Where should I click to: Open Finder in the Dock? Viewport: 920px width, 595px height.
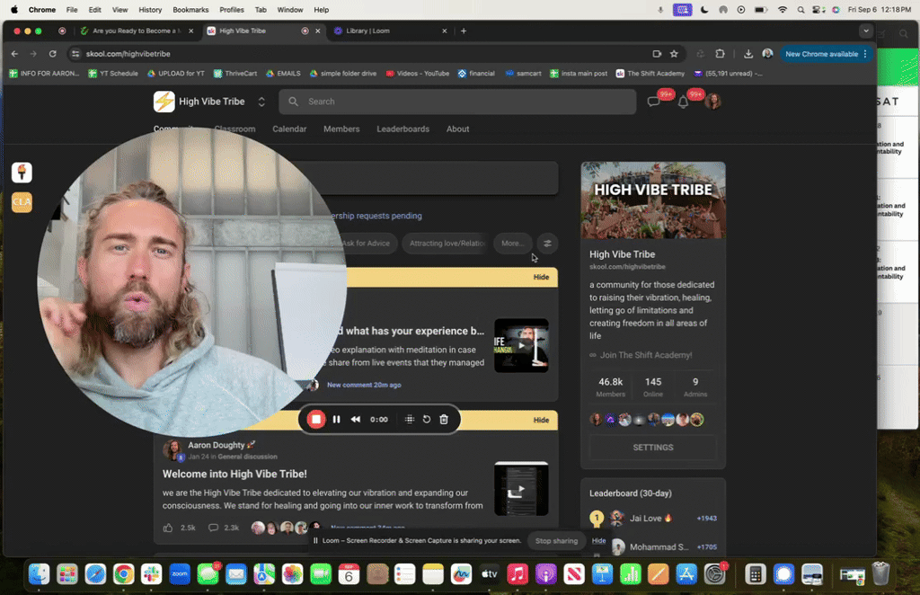point(40,573)
